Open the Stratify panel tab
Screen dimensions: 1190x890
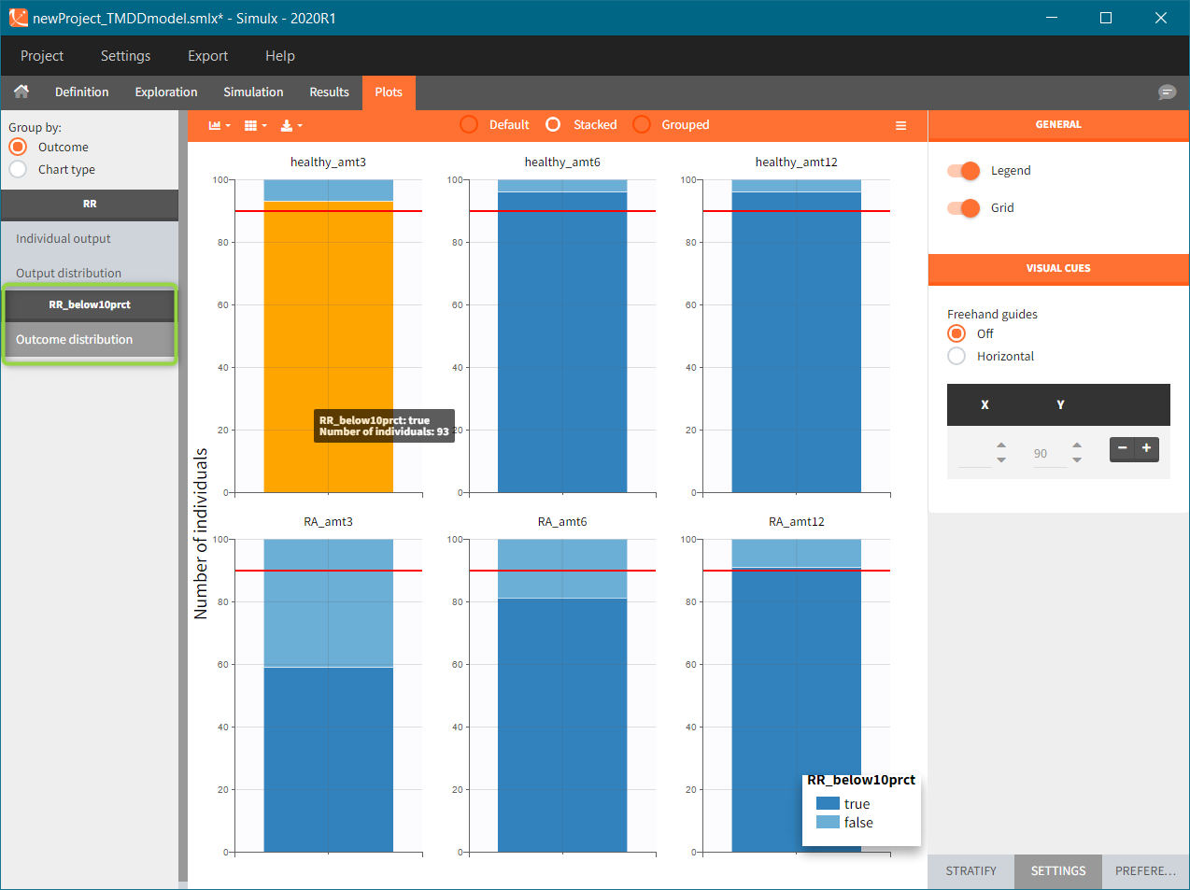[970, 871]
